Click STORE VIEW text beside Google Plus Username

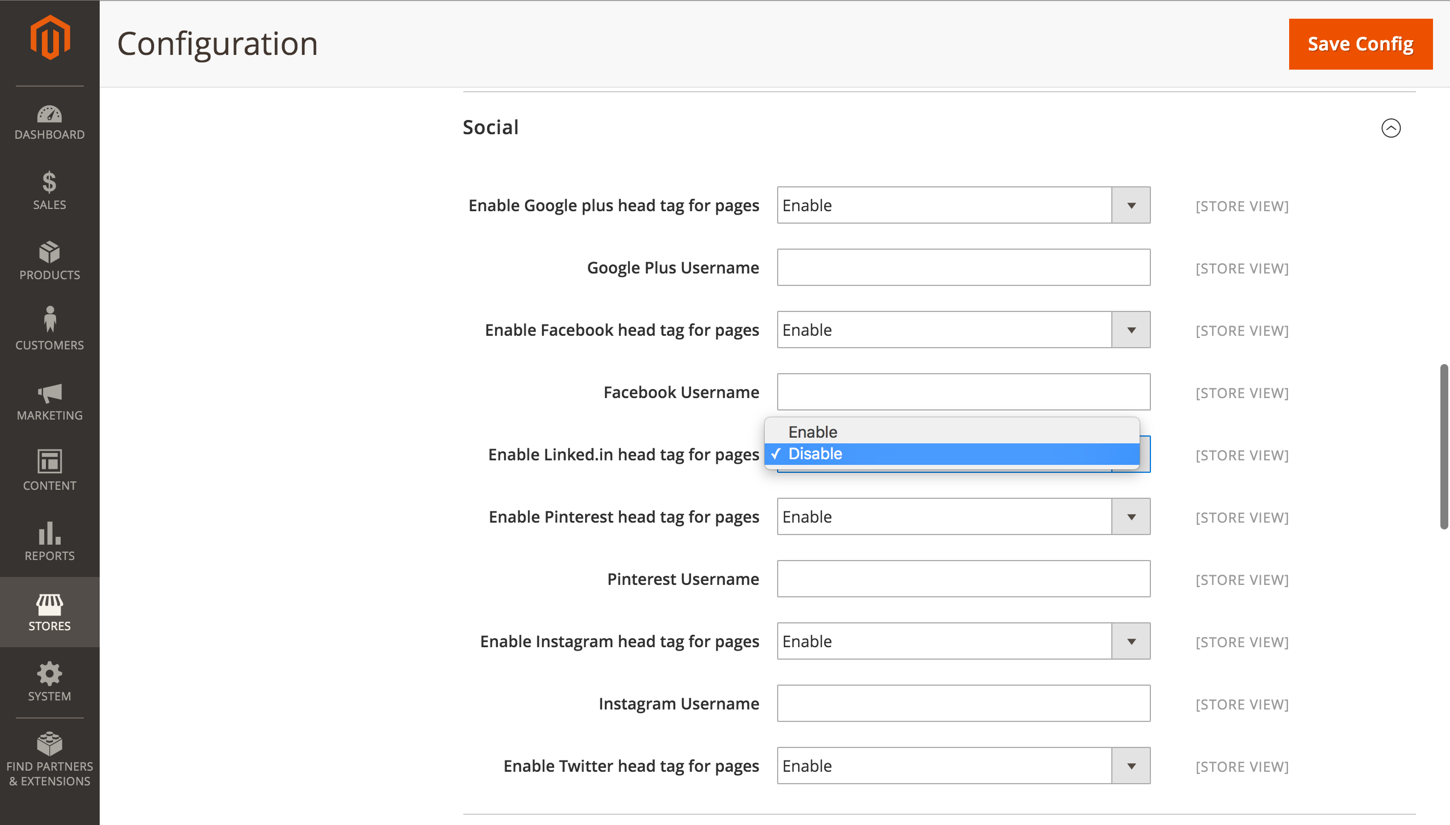(1242, 268)
